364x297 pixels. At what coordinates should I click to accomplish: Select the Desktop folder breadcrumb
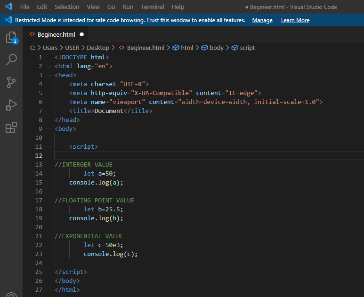tap(98, 48)
